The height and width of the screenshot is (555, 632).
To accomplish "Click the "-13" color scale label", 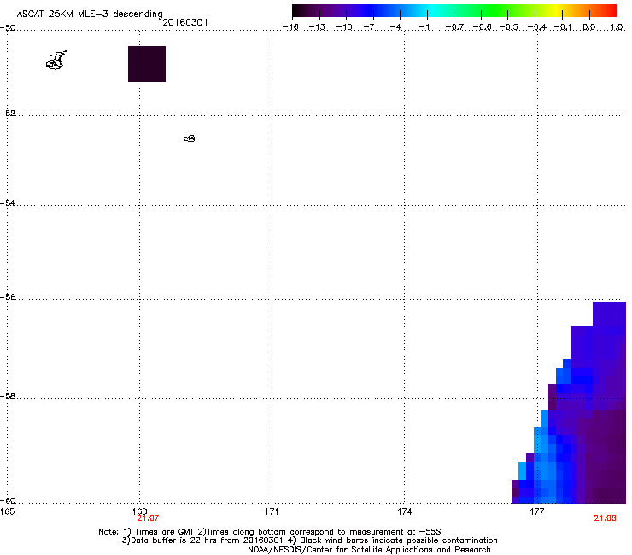I will [x=317, y=27].
